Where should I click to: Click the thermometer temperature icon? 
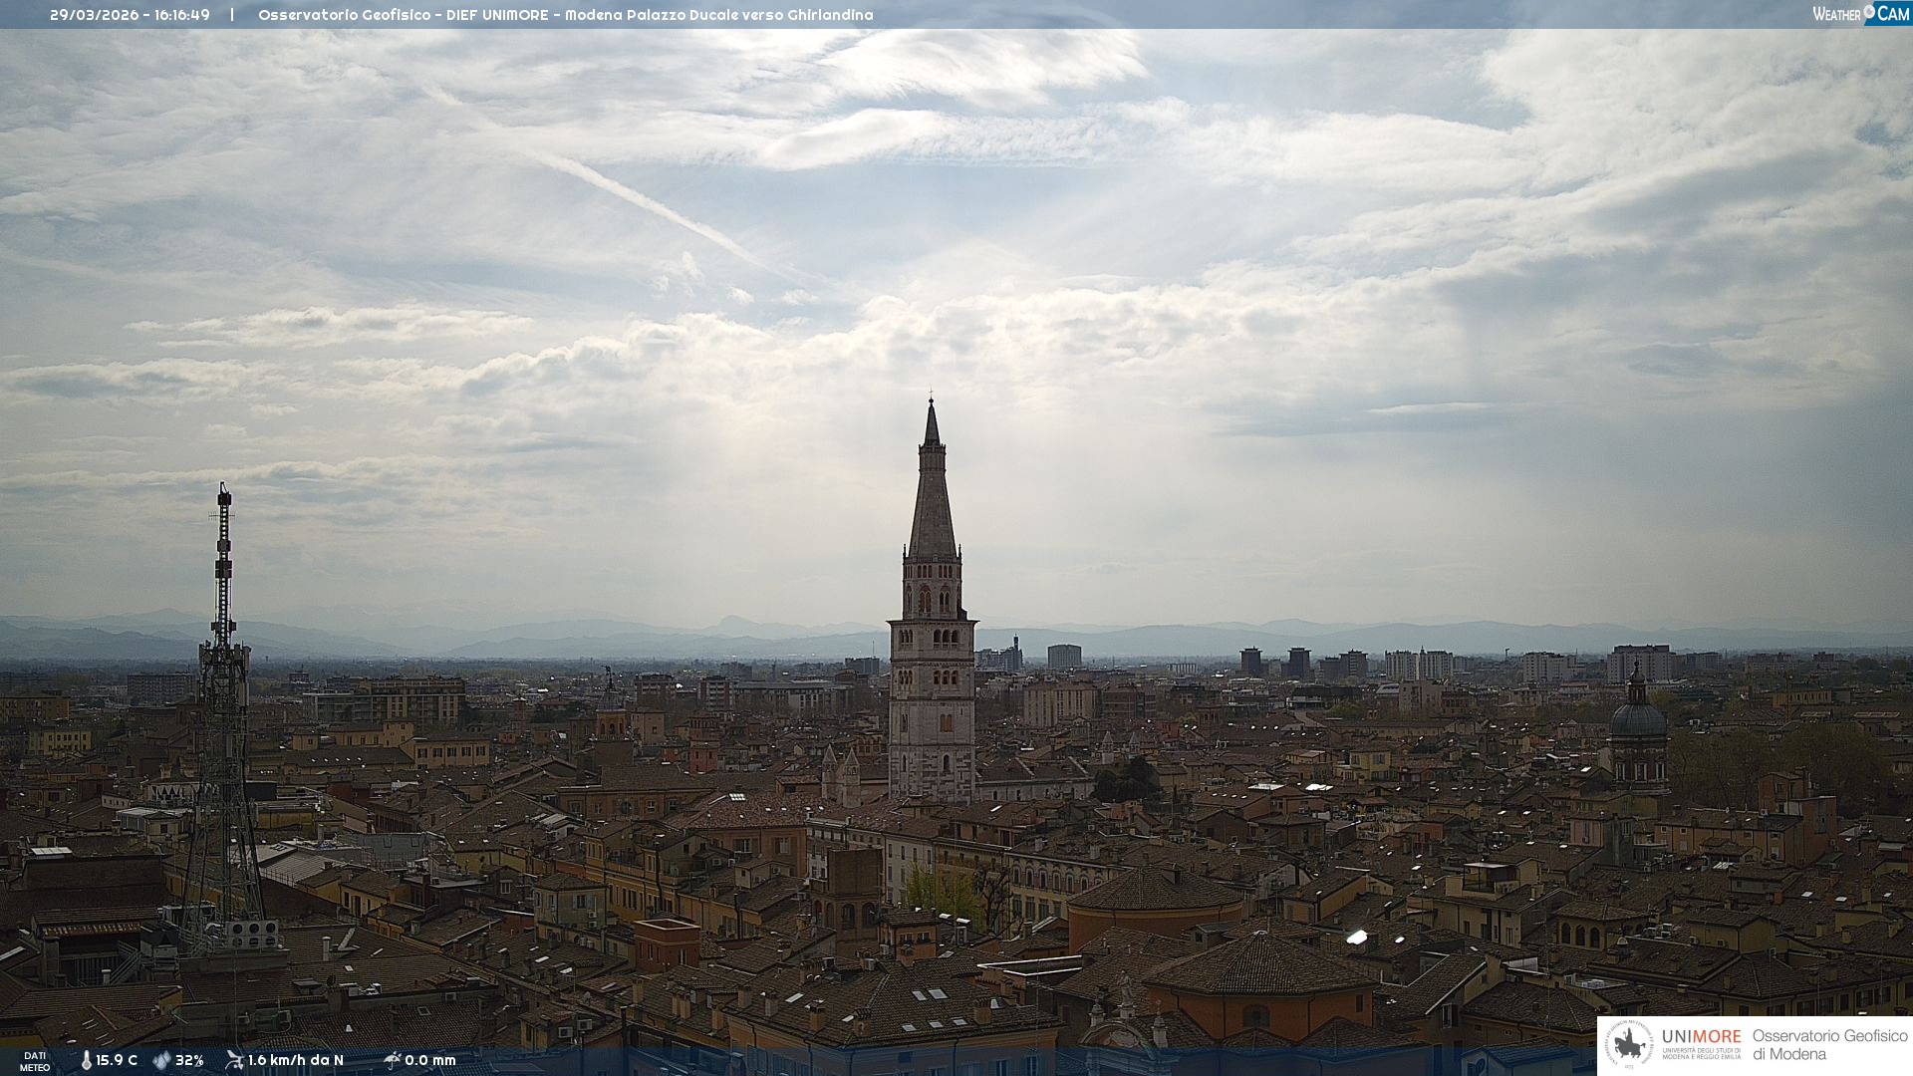click(86, 1060)
